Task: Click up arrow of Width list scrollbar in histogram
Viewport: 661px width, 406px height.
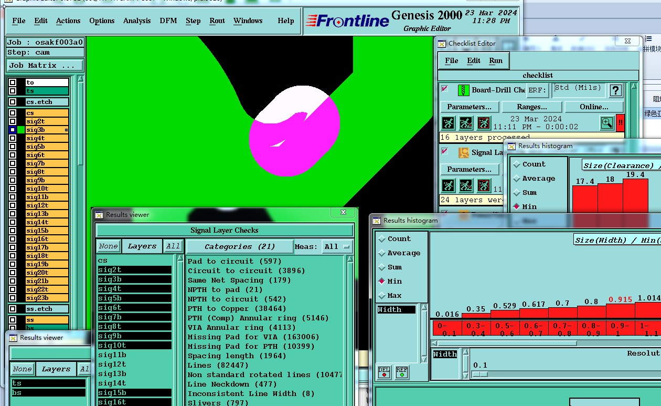Action: (424, 308)
